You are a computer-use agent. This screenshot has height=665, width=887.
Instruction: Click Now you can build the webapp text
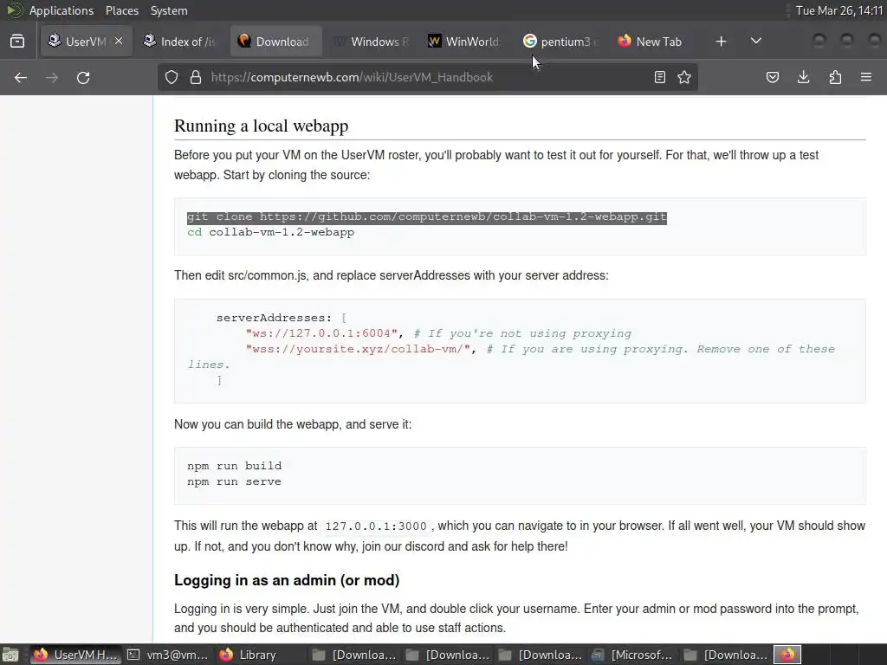point(293,424)
